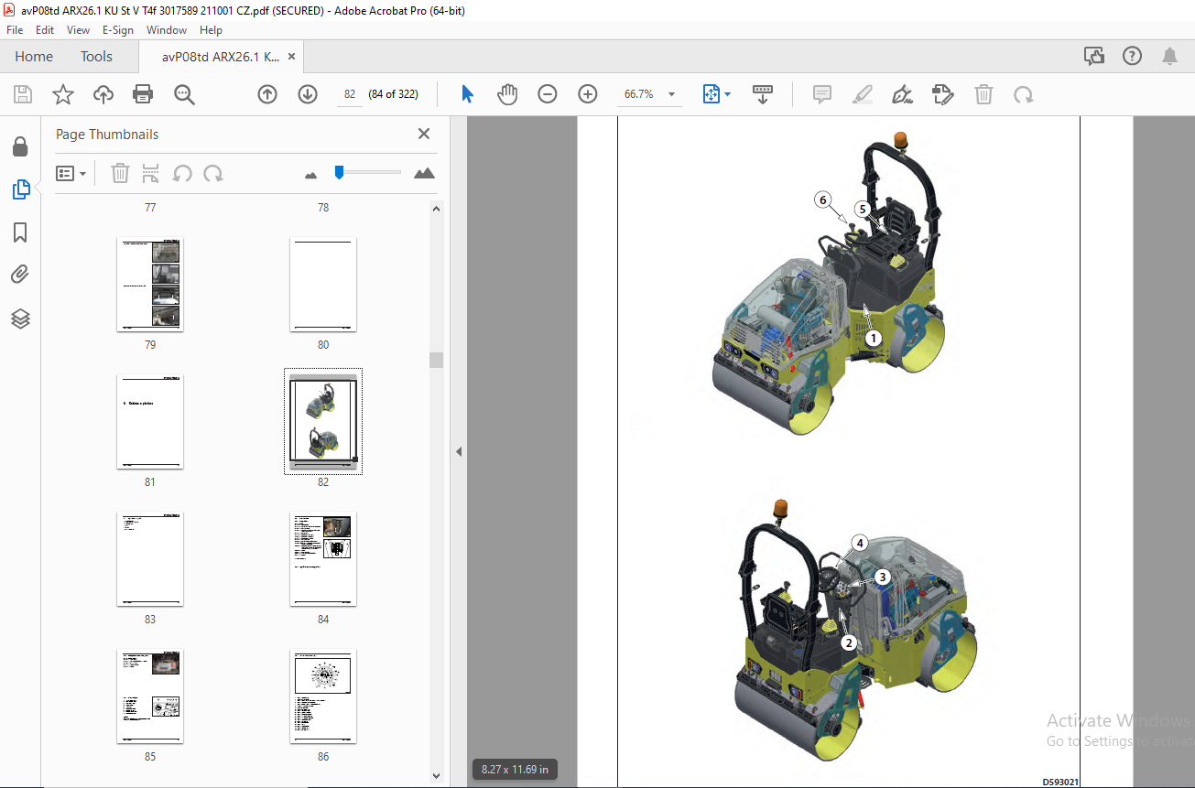Viewport: 1195px width, 788px height.
Task: Select the avP08td ARX26.1 document tab
Action: [221, 57]
